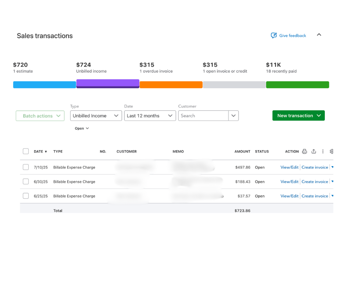This screenshot has height=289, width=345.
Task: Open the Open status filter
Action: (x=82, y=129)
